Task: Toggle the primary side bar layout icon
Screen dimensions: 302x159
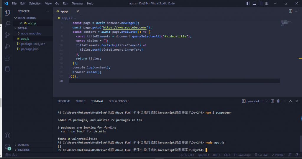Action: [248, 4]
